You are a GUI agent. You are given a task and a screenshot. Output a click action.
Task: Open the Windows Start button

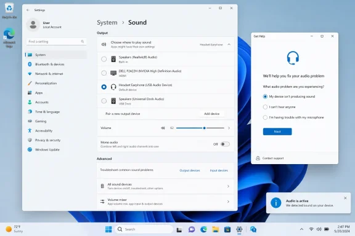pyautogui.click(x=108, y=229)
